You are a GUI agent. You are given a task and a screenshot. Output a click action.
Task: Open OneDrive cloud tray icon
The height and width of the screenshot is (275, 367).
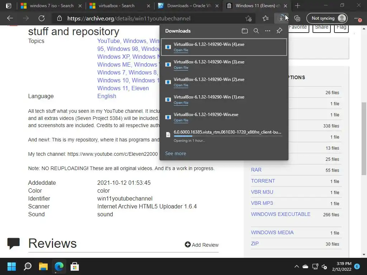coord(305,266)
